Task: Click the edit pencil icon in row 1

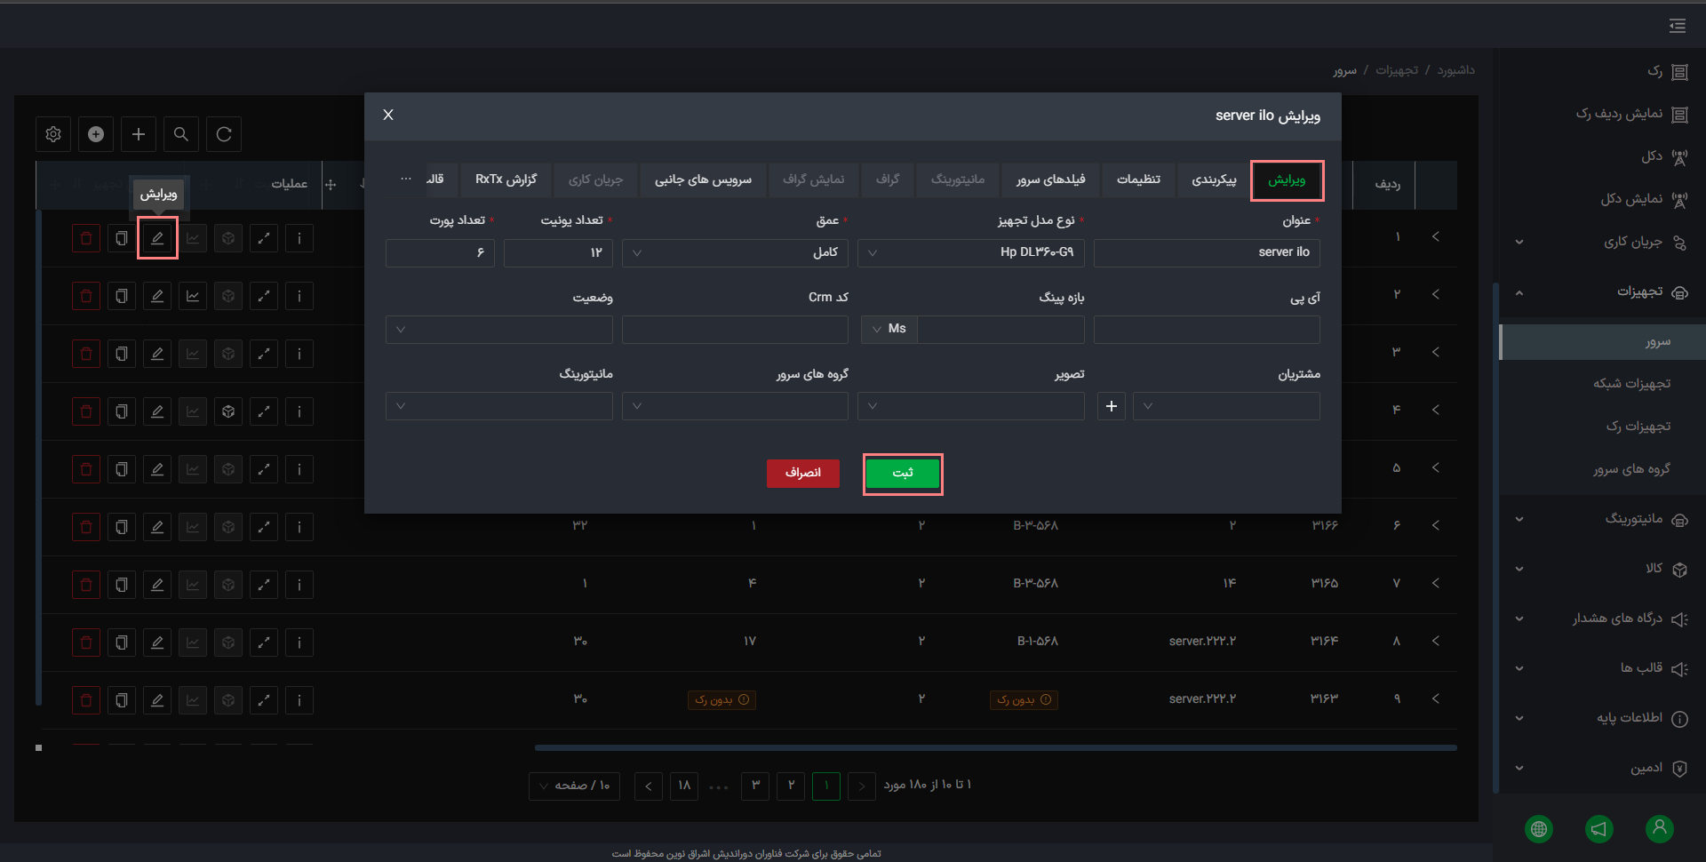Action: 157,238
